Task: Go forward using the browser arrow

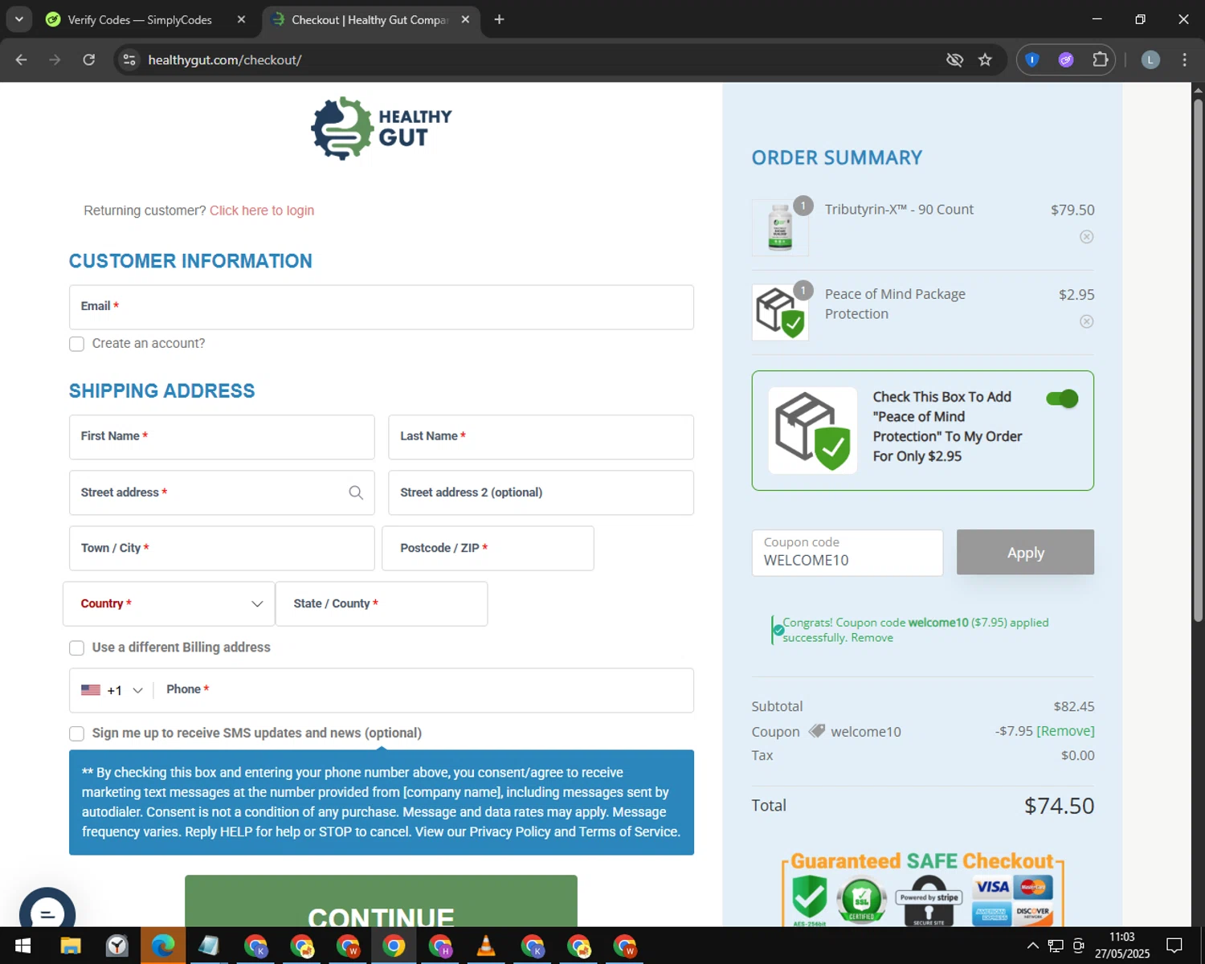Action: coord(55,60)
